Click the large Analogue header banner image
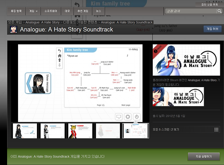 pos(186,60)
